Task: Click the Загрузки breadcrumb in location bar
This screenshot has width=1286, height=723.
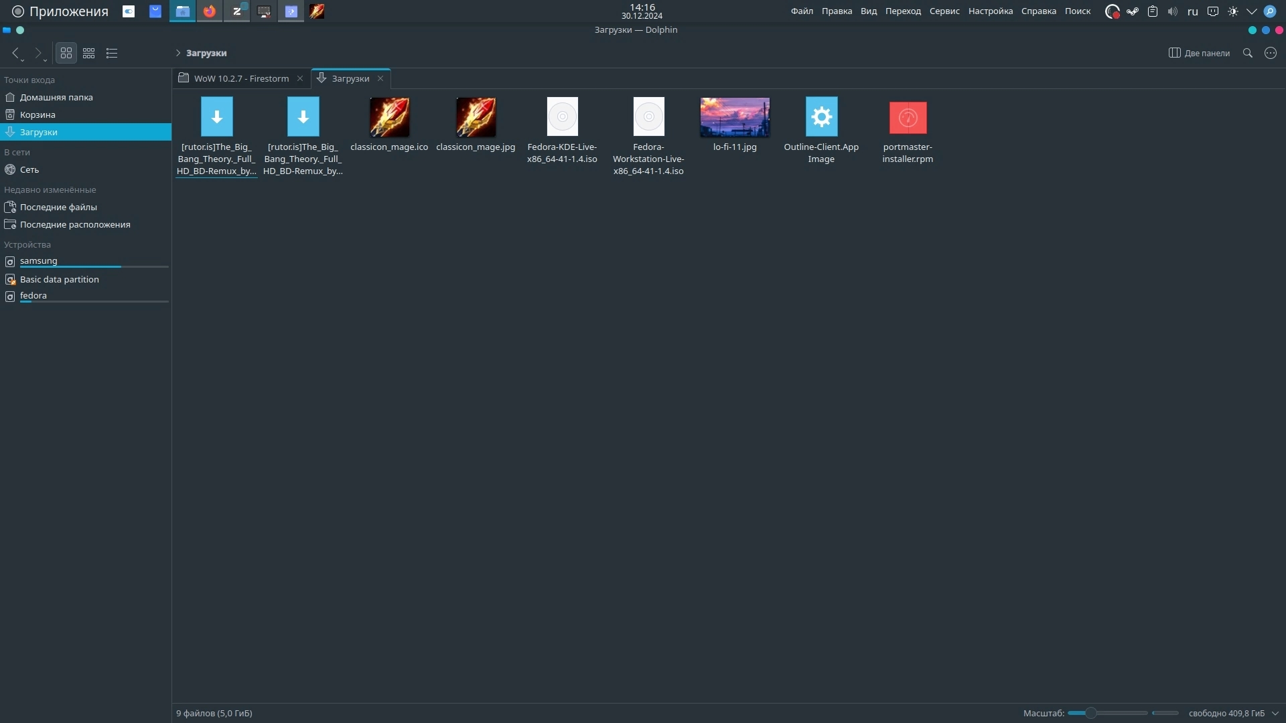Action: 206,53
